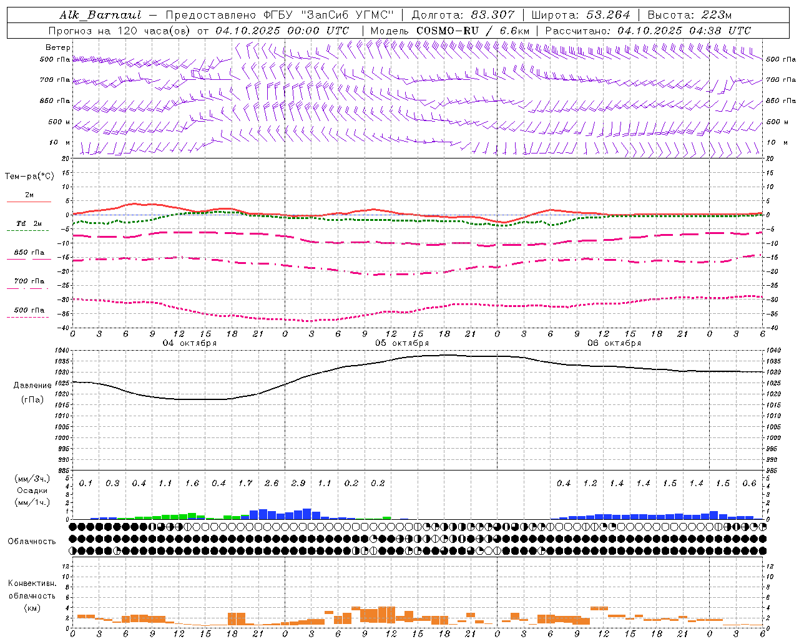This screenshot has height=639, width=799.
Task: Click the '(мм/1ч.)' precipitation unit label
Action: [x=32, y=502]
